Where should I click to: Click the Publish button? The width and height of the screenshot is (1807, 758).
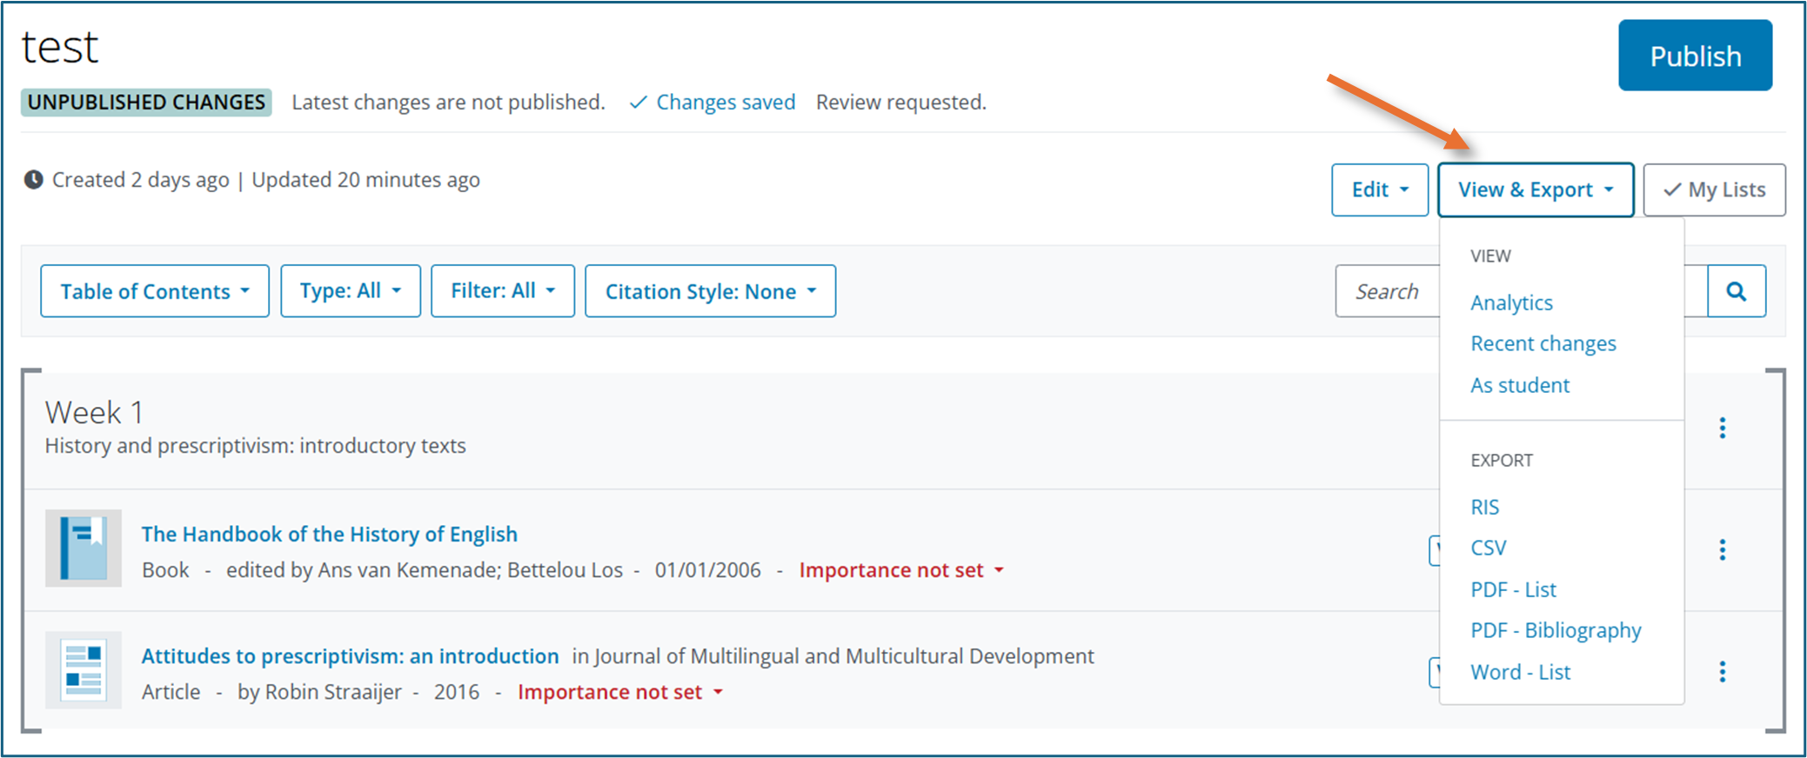pyautogui.click(x=1695, y=56)
